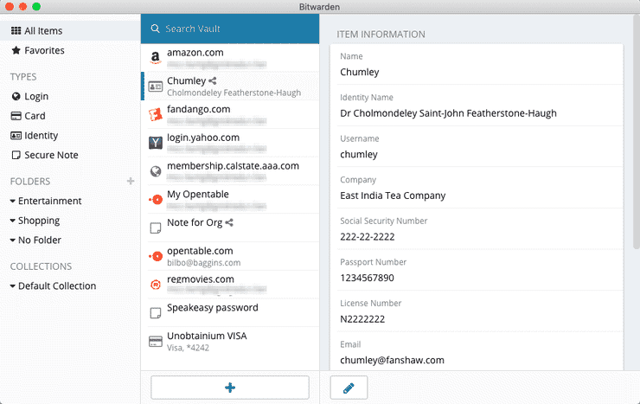Viewport: 640px width, 404px height.
Task: Click the Chumley identity card icon
Action: [x=155, y=87]
